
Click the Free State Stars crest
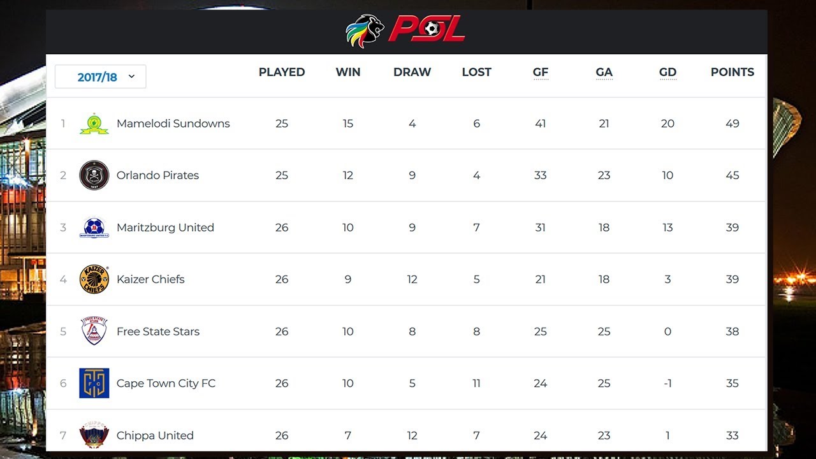pyautogui.click(x=94, y=331)
